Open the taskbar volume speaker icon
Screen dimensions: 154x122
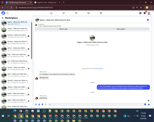[x=137, y=116]
